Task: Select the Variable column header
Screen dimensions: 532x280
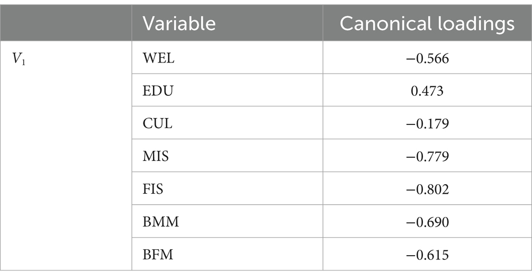Action: click(227, 23)
